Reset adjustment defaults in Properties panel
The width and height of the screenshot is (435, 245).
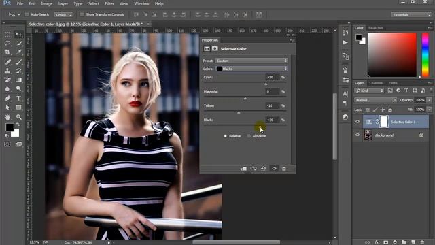[263, 169]
